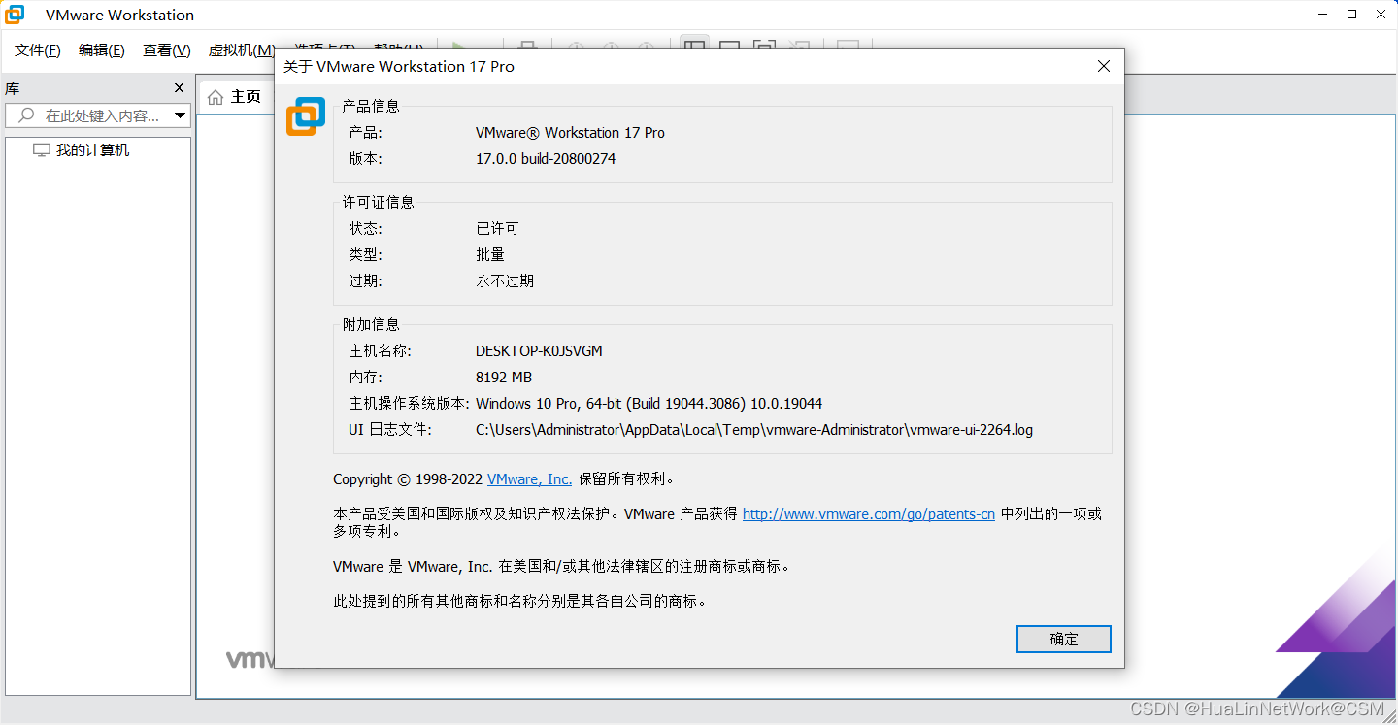Open the vmware.com patents-cn link
Screen dimensions: 1398x725
pyautogui.click(x=869, y=514)
